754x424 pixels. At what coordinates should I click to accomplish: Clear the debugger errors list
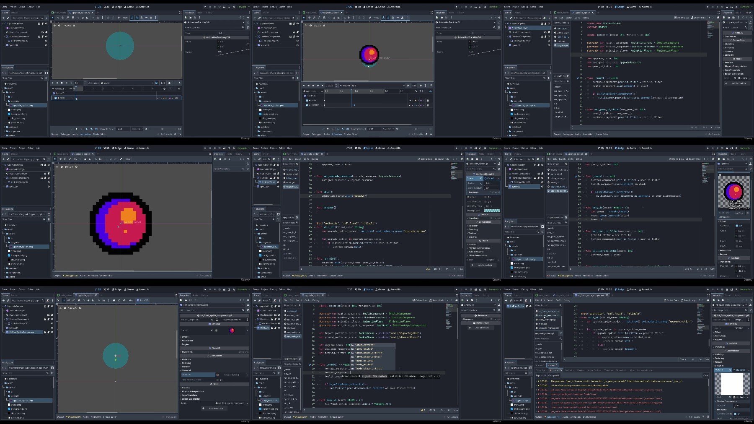(706, 375)
